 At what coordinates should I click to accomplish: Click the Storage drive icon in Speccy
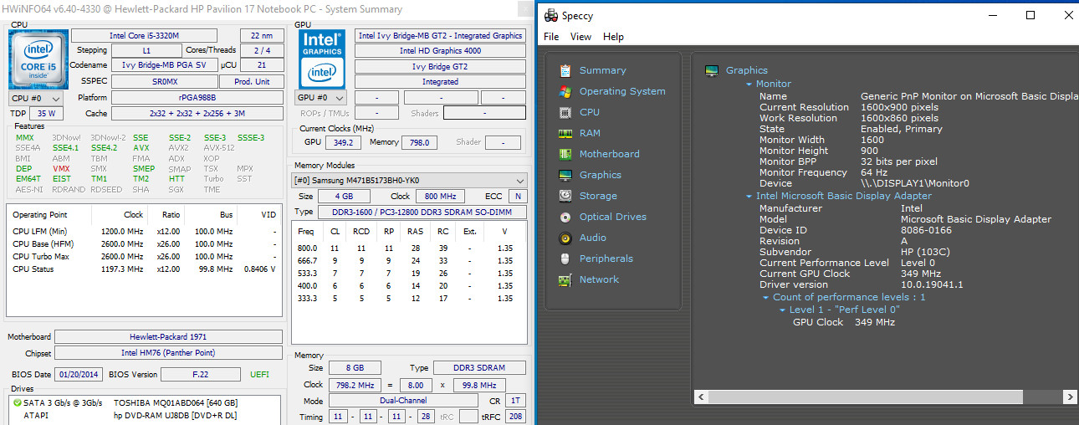pyautogui.click(x=565, y=196)
